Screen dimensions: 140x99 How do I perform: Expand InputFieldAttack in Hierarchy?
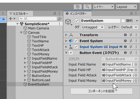(x=25, y=67)
